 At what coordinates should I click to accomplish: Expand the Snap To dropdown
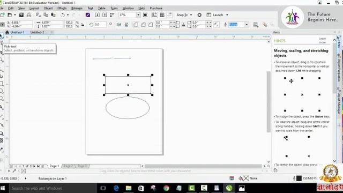pyautogui.click(x=191, y=15)
